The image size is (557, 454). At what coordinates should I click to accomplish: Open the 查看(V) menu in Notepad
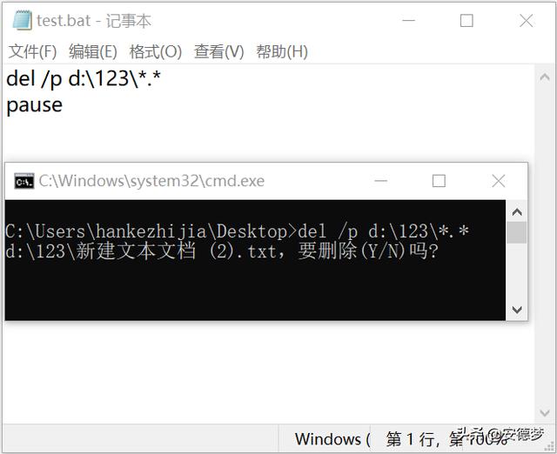(218, 52)
